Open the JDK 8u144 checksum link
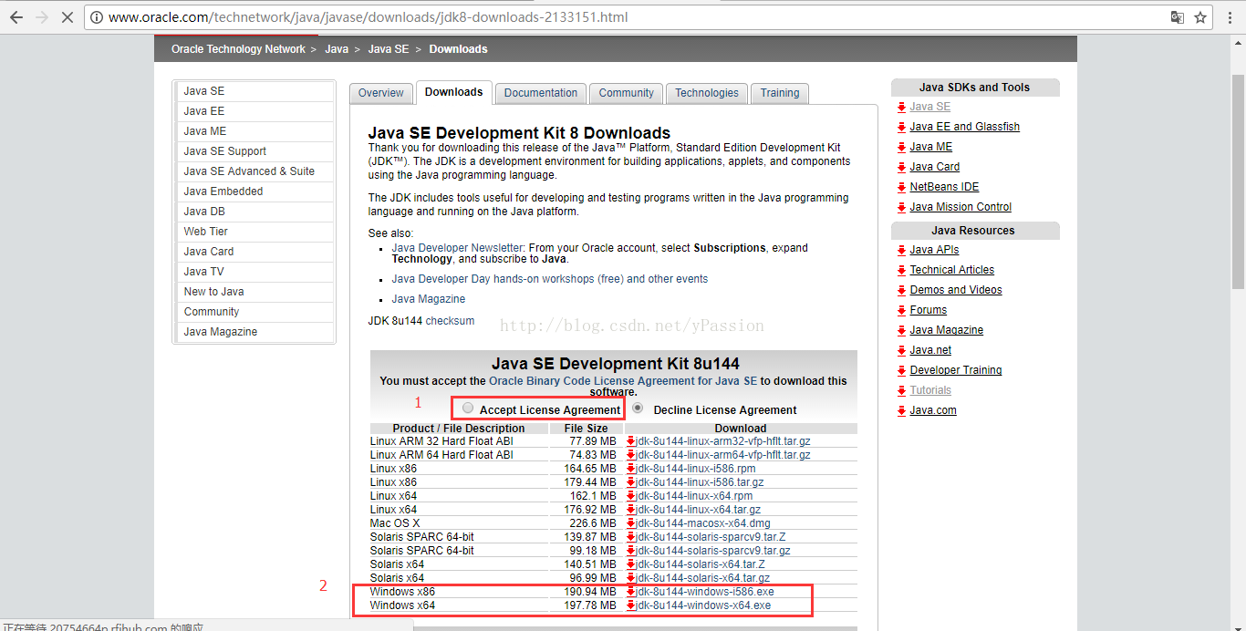 click(450, 321)
